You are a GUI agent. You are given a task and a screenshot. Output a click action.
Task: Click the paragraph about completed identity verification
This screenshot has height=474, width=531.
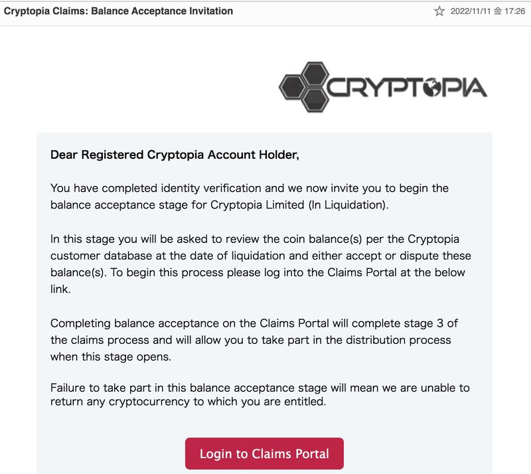tap(250, 197)
